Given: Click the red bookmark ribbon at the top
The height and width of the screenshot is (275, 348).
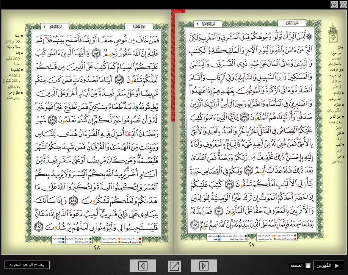Looking at the screenshot, I should (173, 66).
